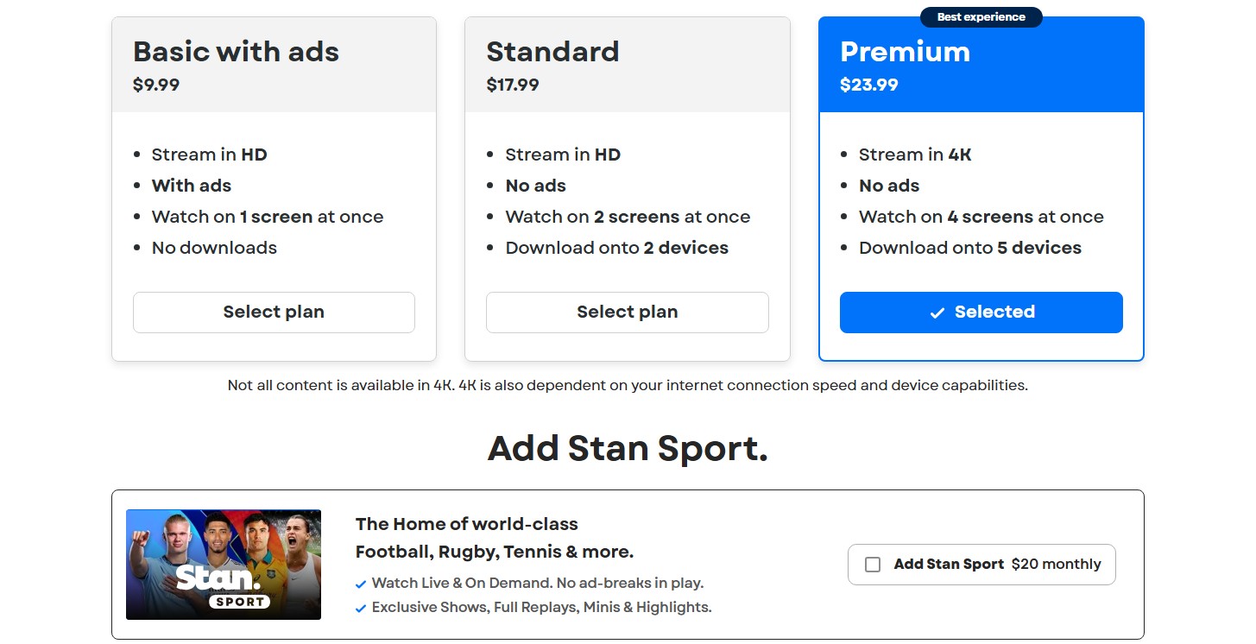Click the Premium plan heading
The height and width of the screenshot is (644, 1256).
pyautogui.click(x=905, y=52)
